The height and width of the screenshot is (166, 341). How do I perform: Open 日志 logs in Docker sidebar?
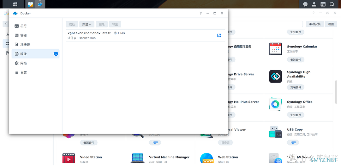(x=35, y=73)
